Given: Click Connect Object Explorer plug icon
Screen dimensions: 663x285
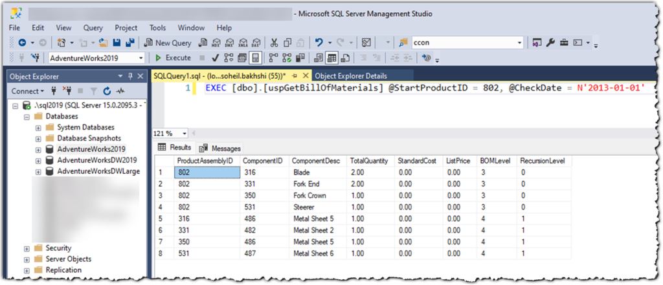Looking at the screenshot, I should [54, 90].
